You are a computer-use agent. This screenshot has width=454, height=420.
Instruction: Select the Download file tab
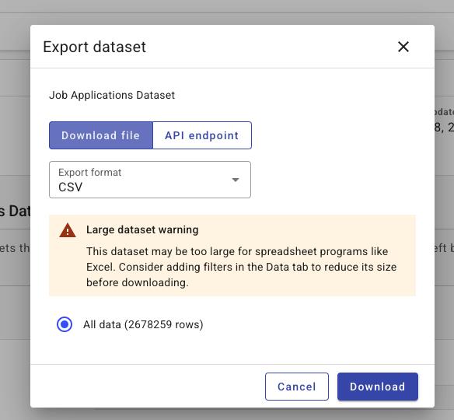pyautogui.click(x=101, y=135)
